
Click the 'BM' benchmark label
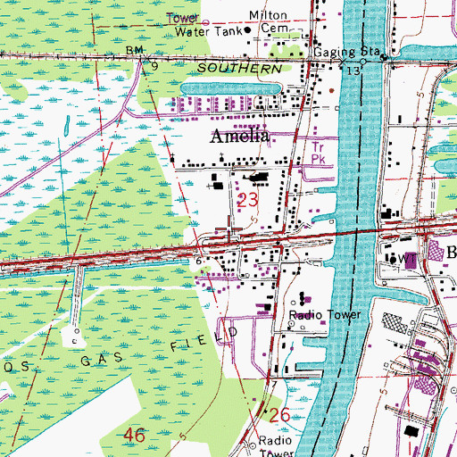pyautogui.click(x=134, y=50)
